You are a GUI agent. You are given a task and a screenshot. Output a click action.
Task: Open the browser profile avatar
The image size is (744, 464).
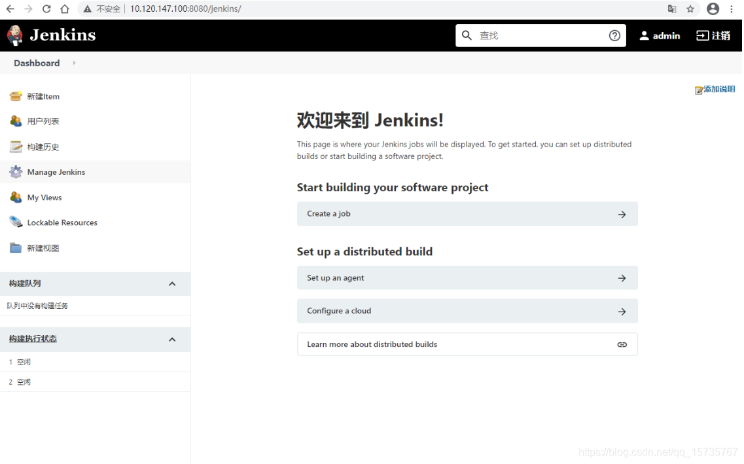[713, 9]
